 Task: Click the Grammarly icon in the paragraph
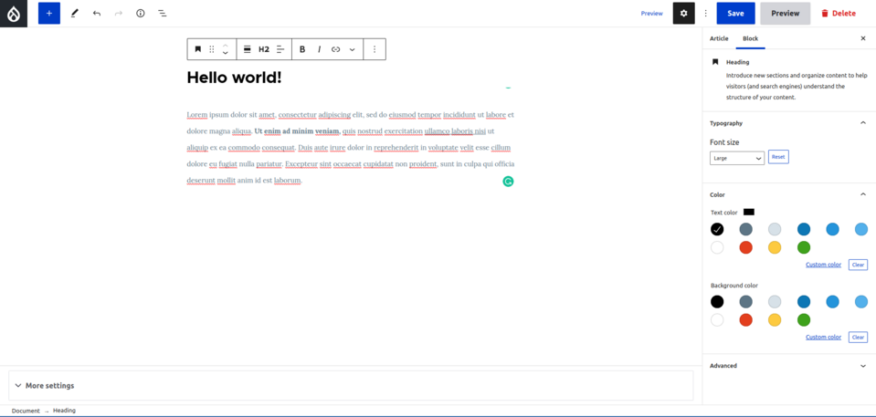508,181
